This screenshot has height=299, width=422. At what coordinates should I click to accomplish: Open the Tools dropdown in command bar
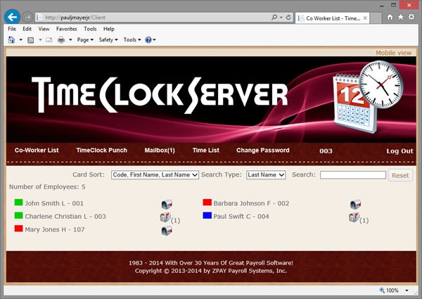click(132, 40)
